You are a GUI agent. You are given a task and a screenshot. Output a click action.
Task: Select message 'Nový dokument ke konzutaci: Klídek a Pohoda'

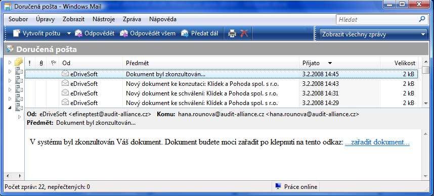pyautogui.click(x=221, y=83)
